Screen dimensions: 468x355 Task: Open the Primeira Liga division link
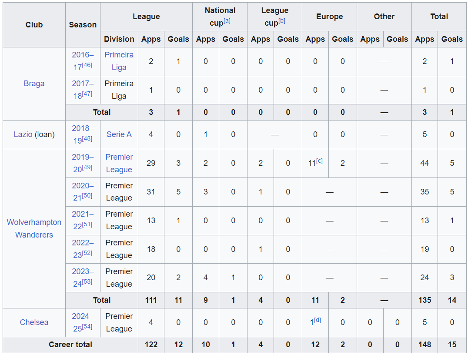pos(119,61)
